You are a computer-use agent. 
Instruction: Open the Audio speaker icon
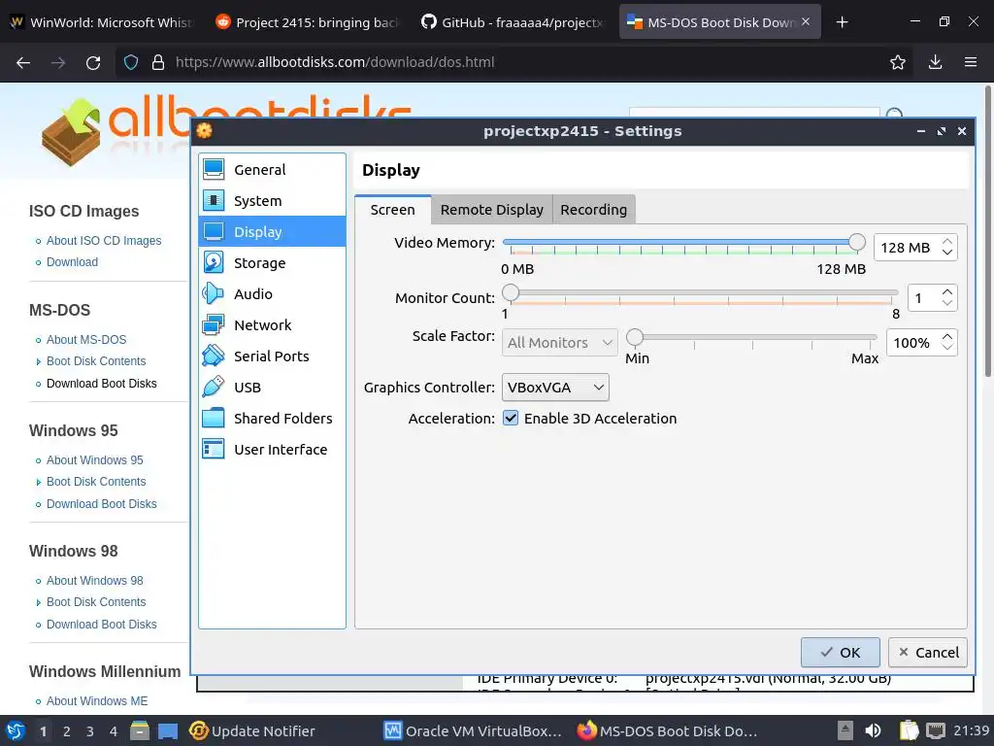click(x=213, y=293)
